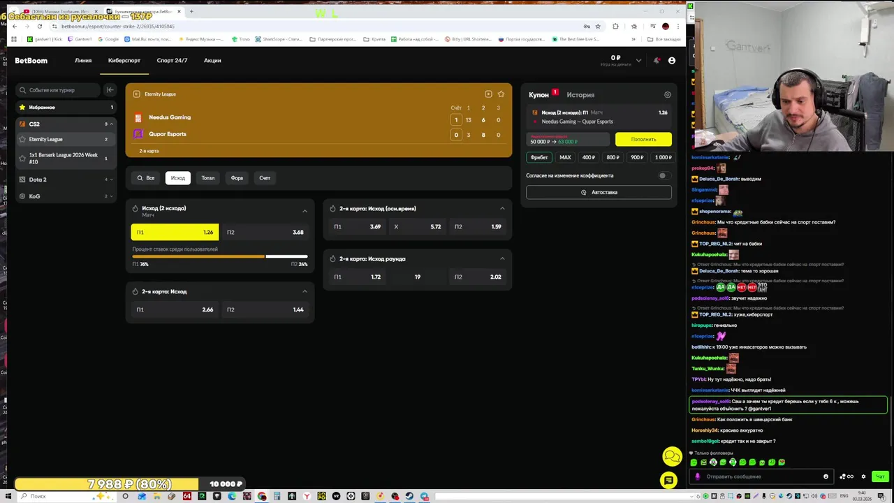Switch to the История tab
894x503 pixels.
(x=580, y=95)
